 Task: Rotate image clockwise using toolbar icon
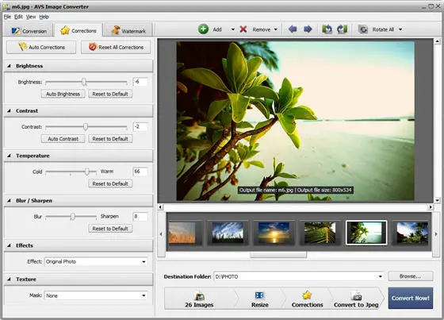(x=342, y=29)
